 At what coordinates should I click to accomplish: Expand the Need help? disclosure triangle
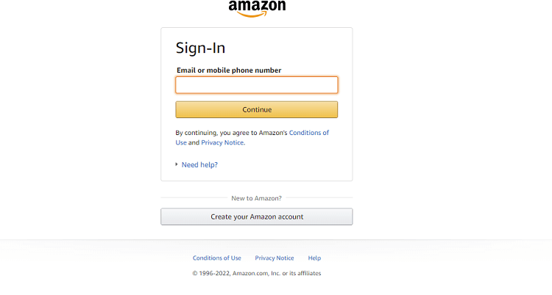click(177, 164)
